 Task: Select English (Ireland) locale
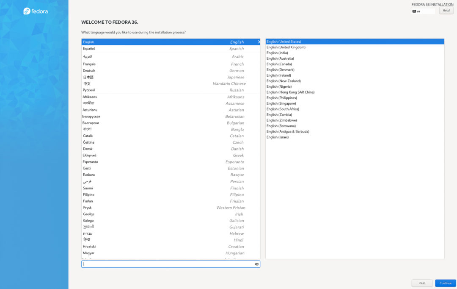[355, 75]
